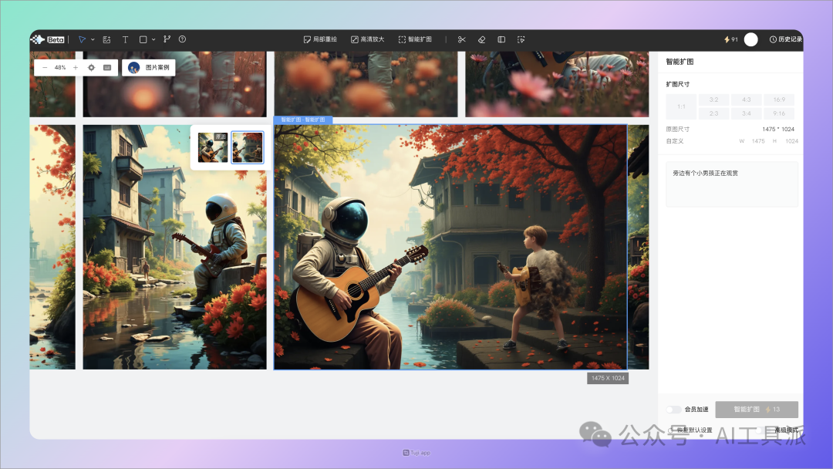Click the 1475 X 1024 size label
Screen dimensions: 833x469
608,378
